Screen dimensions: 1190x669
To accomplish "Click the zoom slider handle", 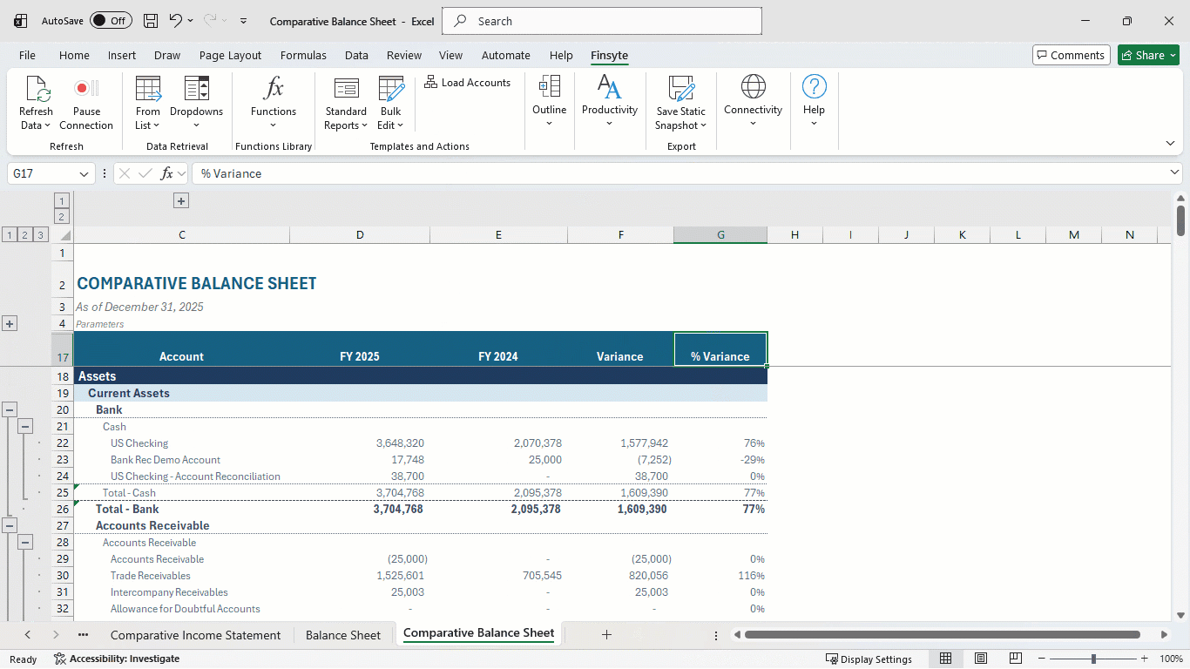I will (x=1093, y=659).
